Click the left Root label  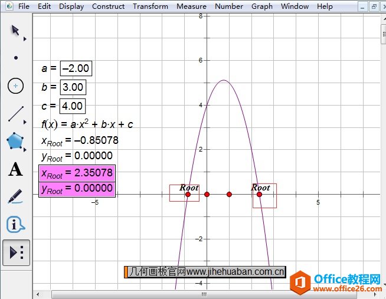pyautogui.click(x=189, y=188)
